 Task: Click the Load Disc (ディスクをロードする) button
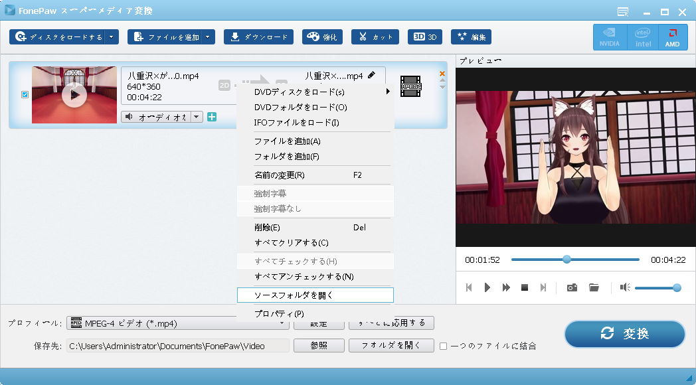(58, 37)
